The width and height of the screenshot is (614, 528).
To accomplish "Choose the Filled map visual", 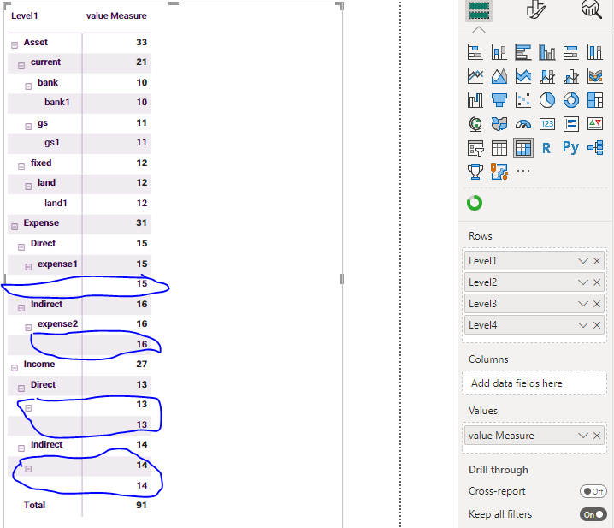I will pyautogui.click(x=499, y=124).
